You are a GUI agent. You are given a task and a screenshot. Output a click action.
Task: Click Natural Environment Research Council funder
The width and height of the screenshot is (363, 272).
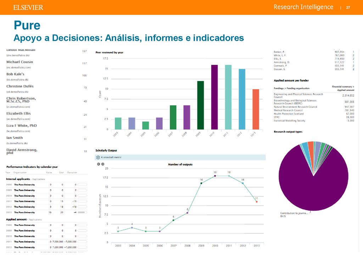295,107
